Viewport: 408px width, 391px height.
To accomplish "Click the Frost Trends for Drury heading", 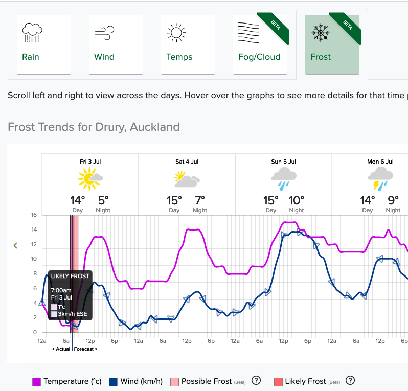I will pyautogui.click(x=94, y=127).
